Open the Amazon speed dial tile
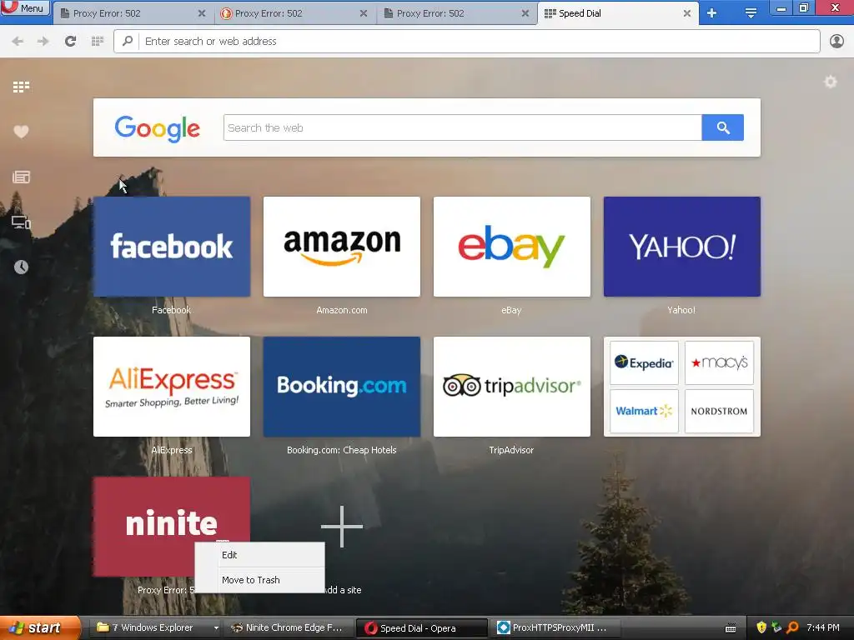854x640 pixels. pos(341,247)
